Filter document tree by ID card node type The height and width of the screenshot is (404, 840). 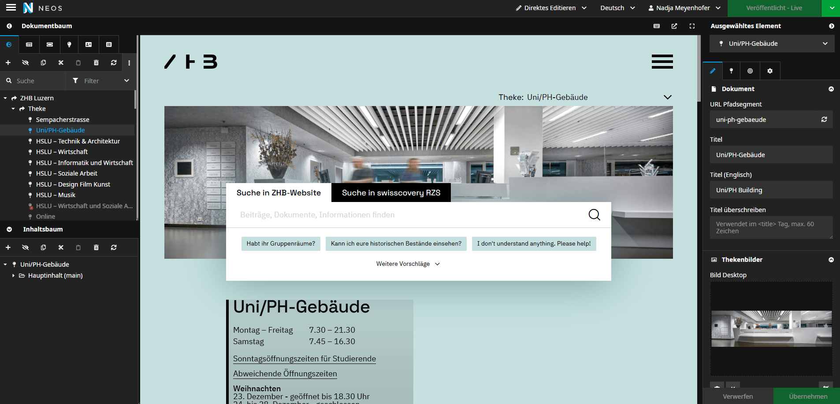89,44
